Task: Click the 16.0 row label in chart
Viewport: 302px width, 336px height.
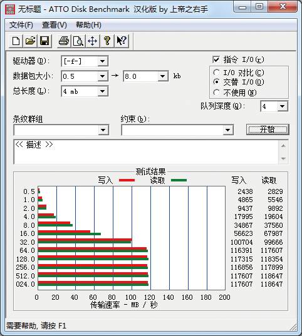Action: click(28, 233)
